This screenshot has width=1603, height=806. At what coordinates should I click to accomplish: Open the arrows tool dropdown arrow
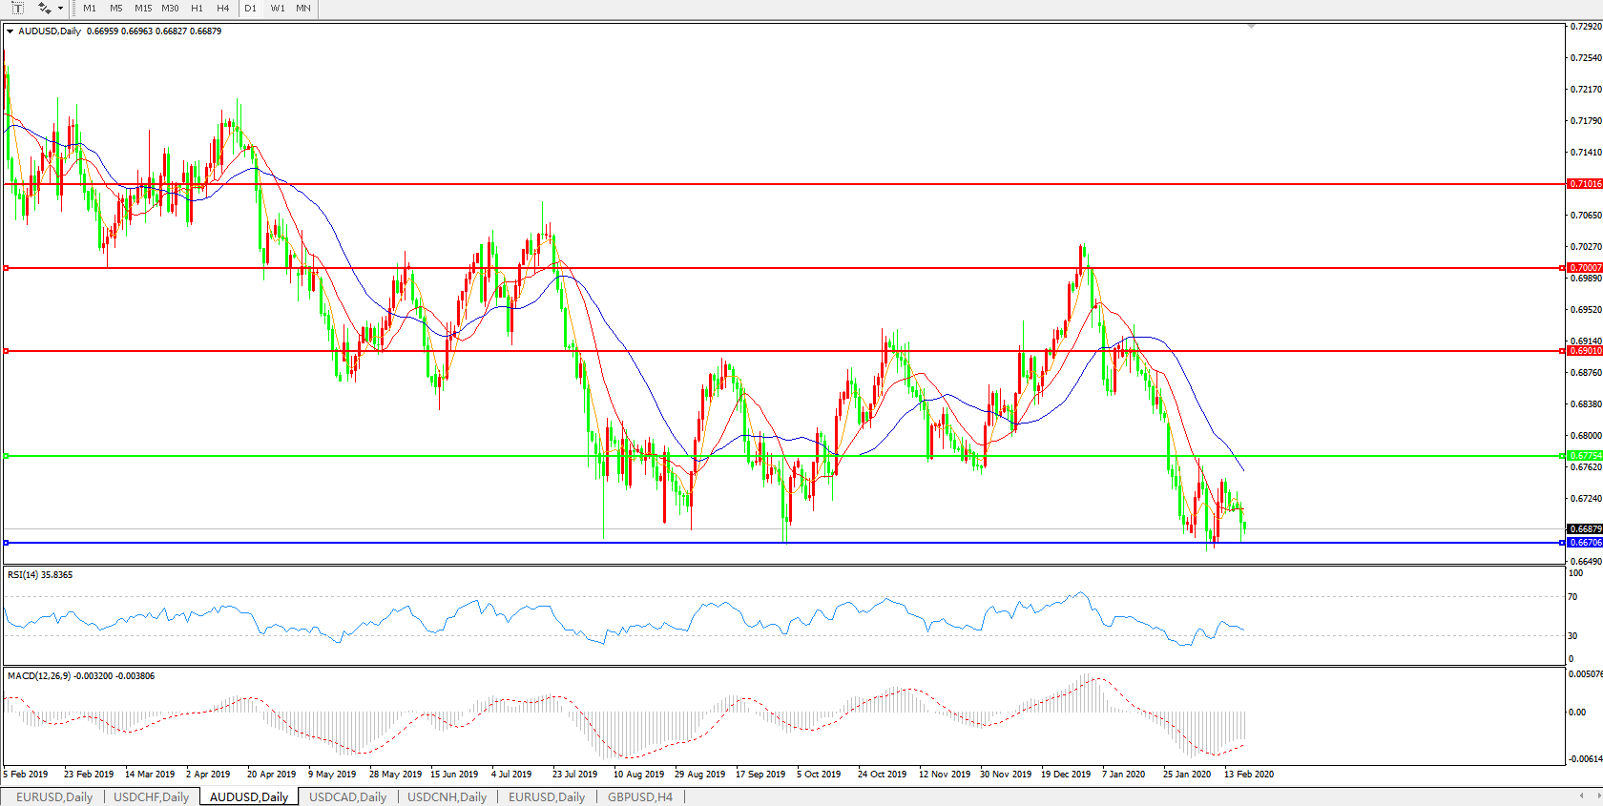pos(61,9)
